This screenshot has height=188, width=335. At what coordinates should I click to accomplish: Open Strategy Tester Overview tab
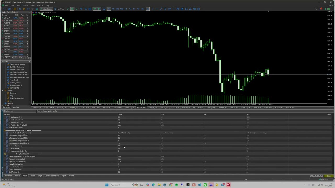pyautogui.click(x=8, y=176)
